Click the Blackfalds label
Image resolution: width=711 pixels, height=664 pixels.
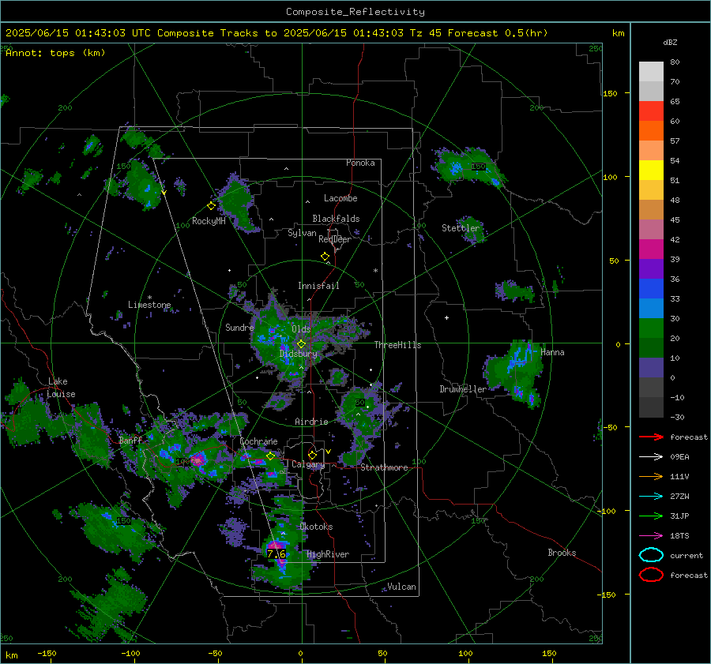pos(336,219)
